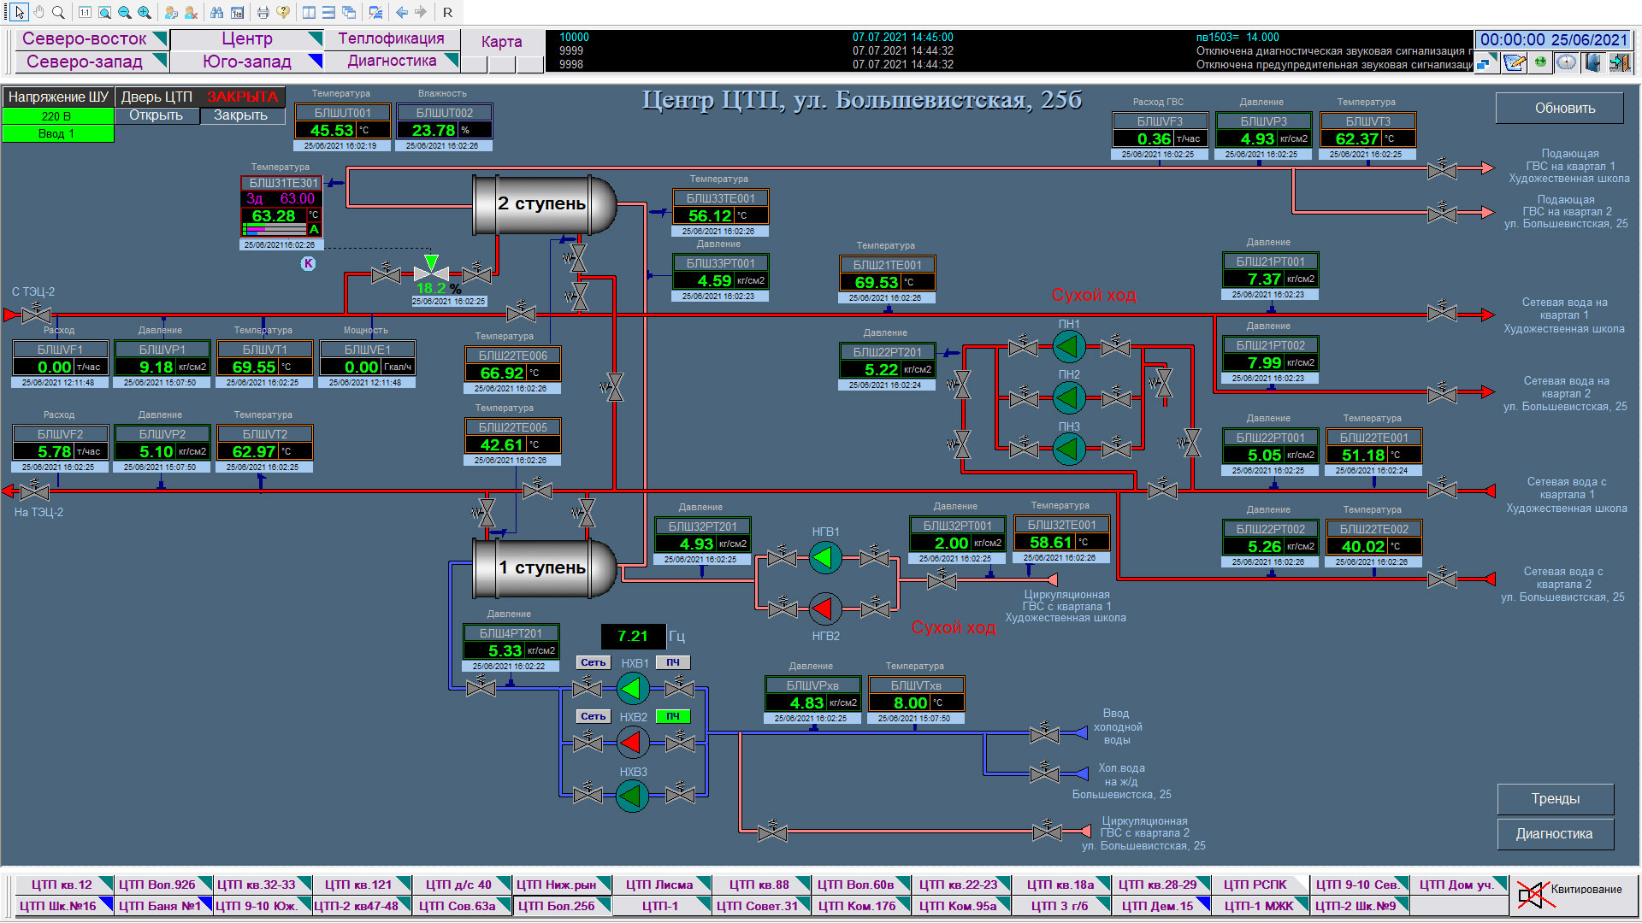Activate the hand pan tool
The height and width of the screenshot is (923, 1642).
(x=38, y=12)
